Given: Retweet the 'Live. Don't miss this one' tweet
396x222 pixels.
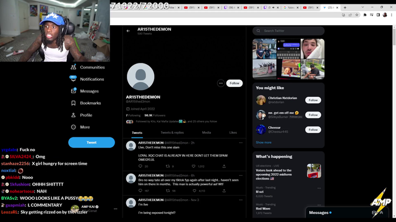Looking at the screenshot, I should (168, 166).
